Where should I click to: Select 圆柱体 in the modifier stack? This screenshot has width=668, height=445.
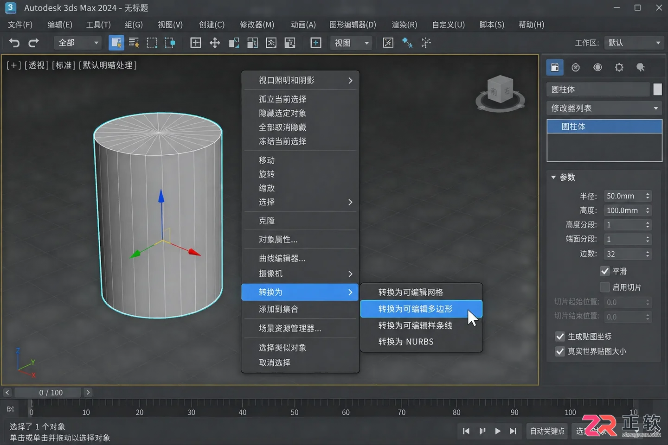604,127
